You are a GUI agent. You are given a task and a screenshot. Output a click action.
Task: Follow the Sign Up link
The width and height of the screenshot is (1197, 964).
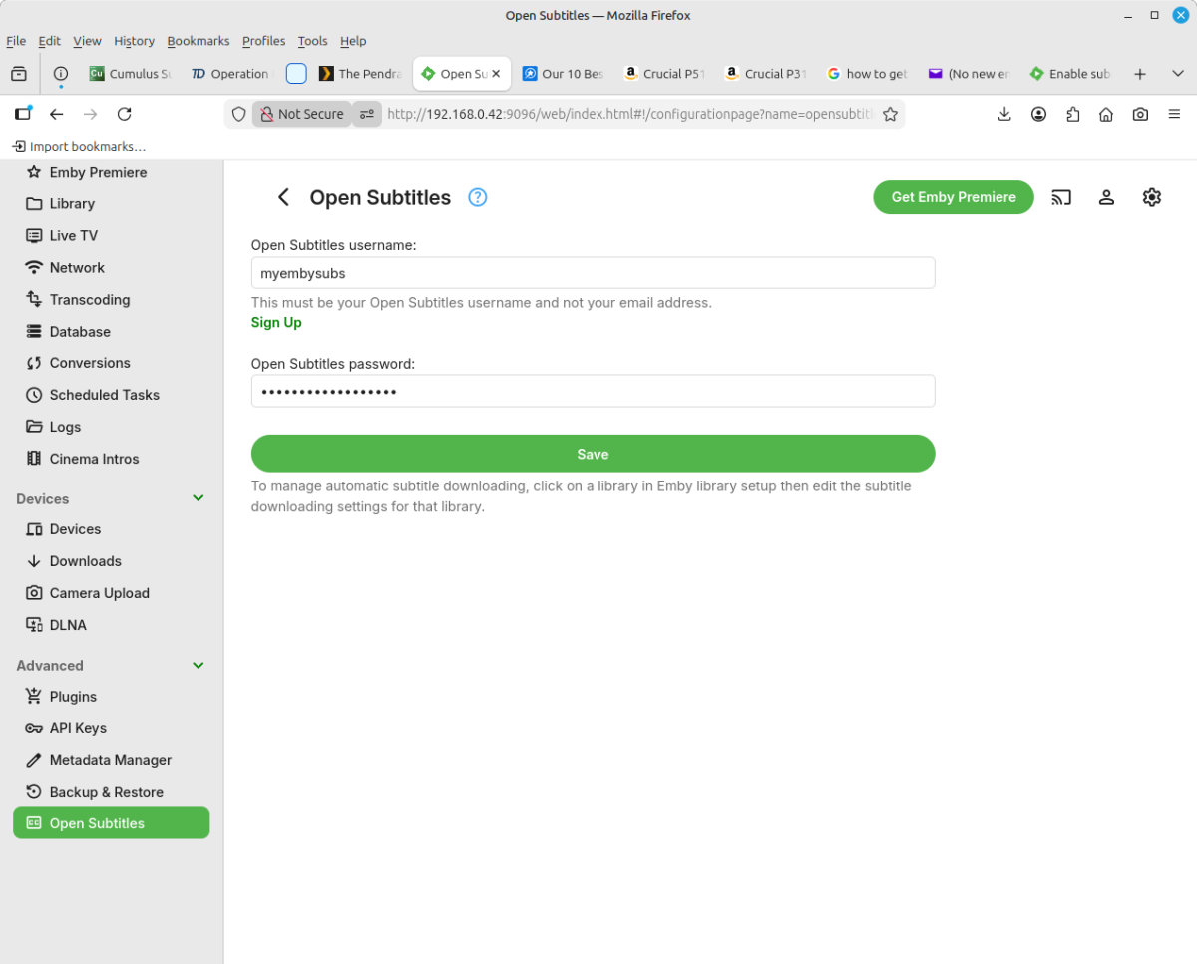276,322
